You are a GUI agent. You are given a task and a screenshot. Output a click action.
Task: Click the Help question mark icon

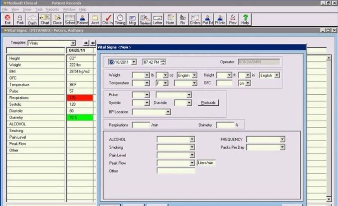(x=245, y=19)
